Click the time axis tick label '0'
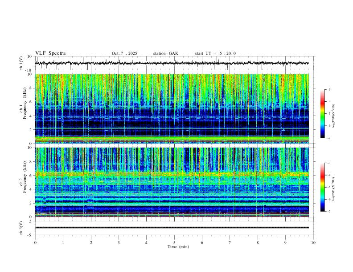This screenshot has width=353, height=272. pyautogui.click(x=35, y=243)
